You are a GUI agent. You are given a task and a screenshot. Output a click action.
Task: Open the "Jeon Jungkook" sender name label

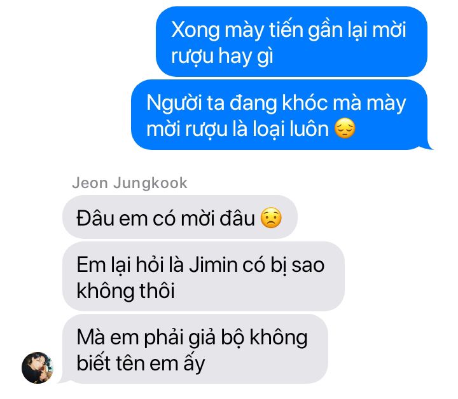(130, 183)
